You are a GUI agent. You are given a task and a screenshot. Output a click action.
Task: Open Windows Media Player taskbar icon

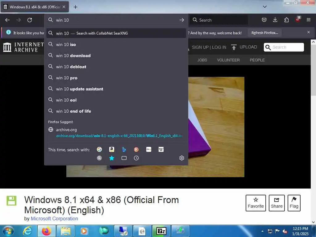point(84,231)
